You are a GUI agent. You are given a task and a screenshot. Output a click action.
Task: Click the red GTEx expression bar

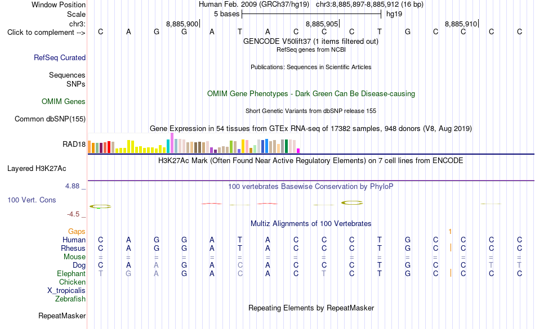(109, 147)
